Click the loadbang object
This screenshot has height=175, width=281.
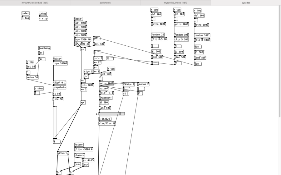44,48
